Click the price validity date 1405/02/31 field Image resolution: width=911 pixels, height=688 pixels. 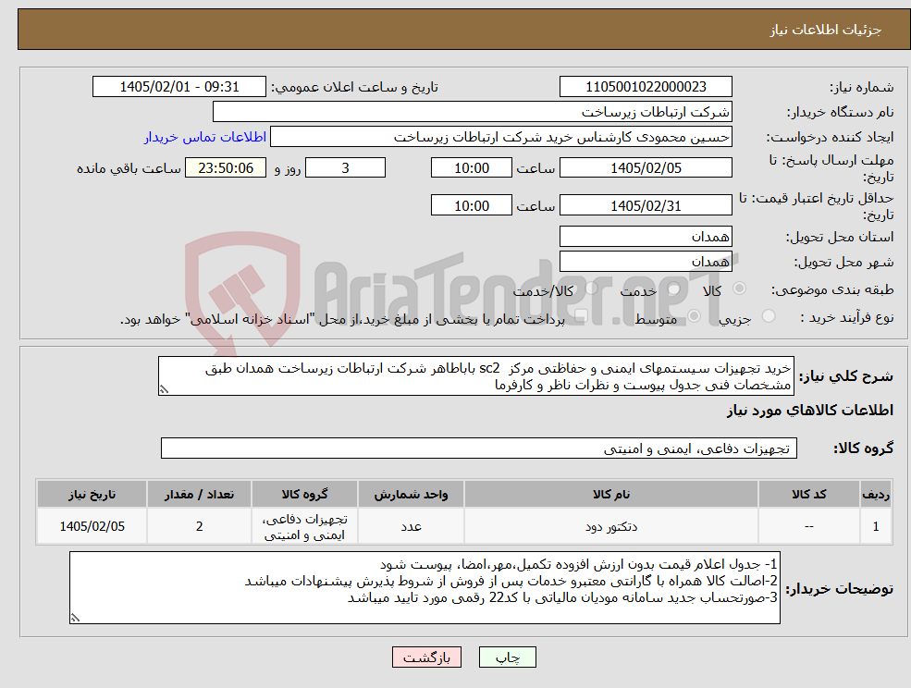(646, 205)
